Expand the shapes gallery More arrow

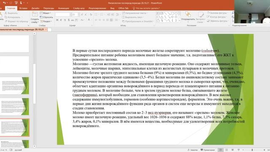point(179,21)
